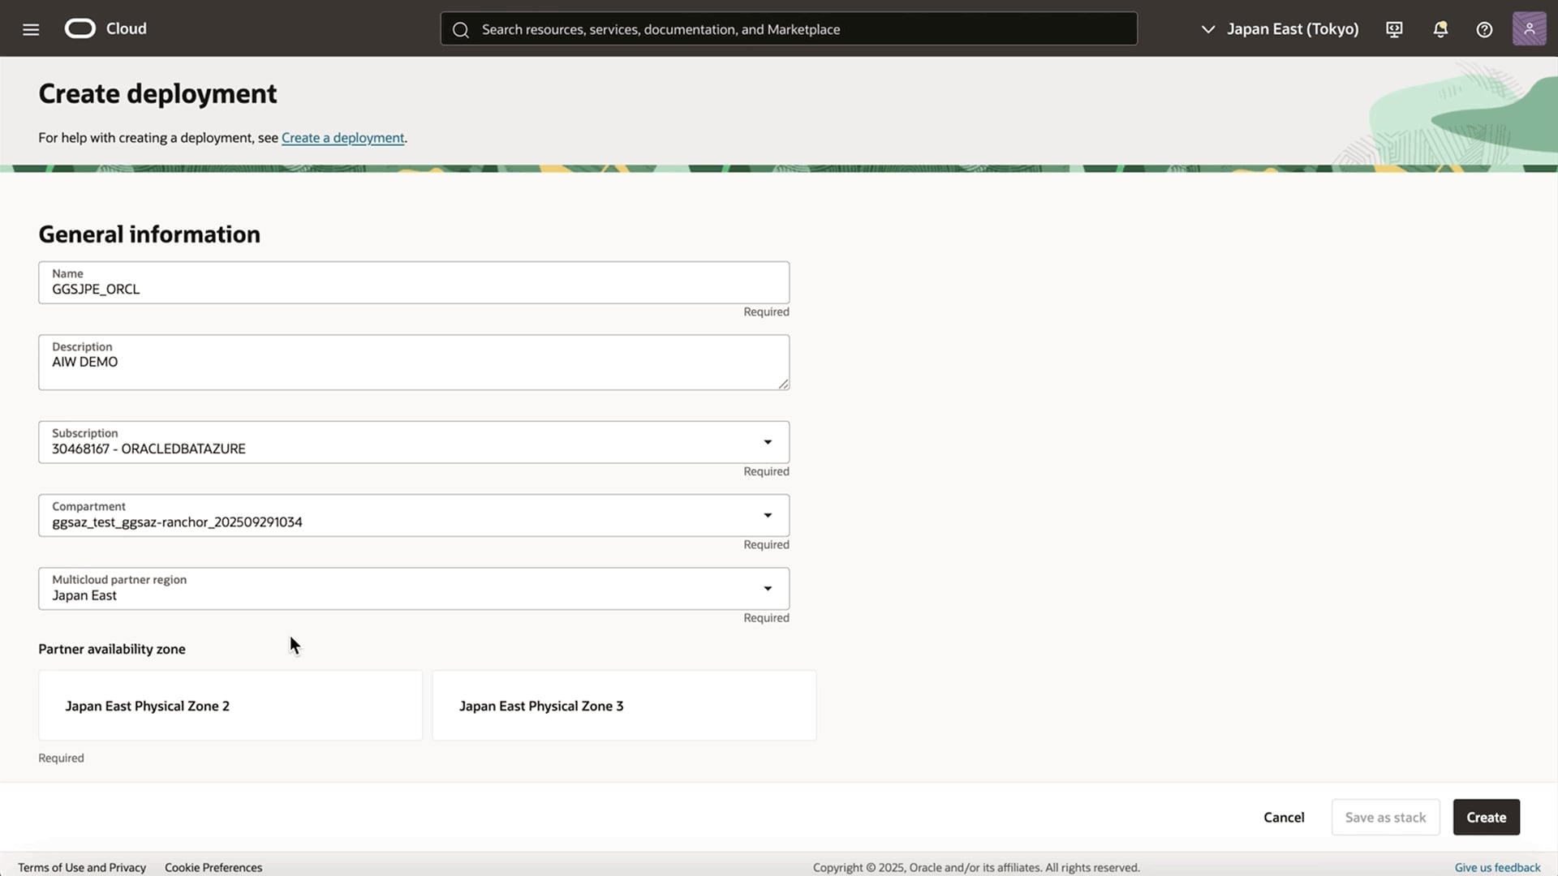Select Japan East Physical Zone 2

click(x=230, y=706)
